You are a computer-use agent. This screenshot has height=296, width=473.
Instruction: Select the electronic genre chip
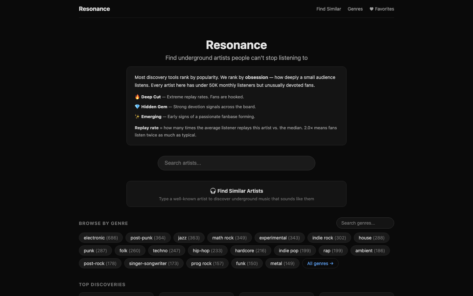tap(101, 238)
